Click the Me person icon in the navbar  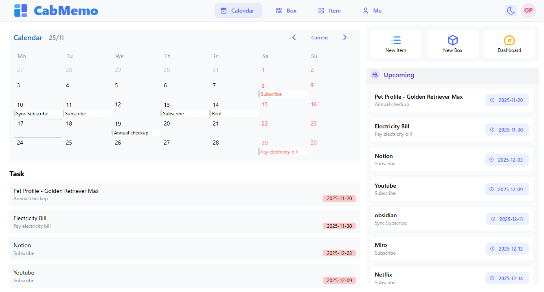coord(365,10)
